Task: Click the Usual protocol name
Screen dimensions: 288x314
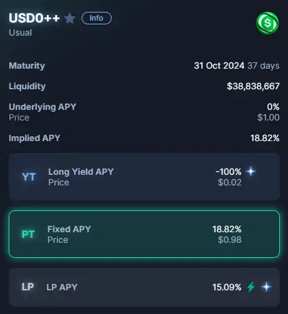Action: [21, 32]
